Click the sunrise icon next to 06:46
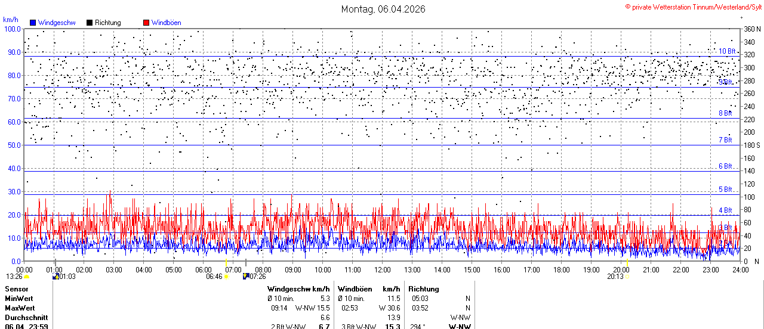 pyautogui.click(x=226, y=277)
